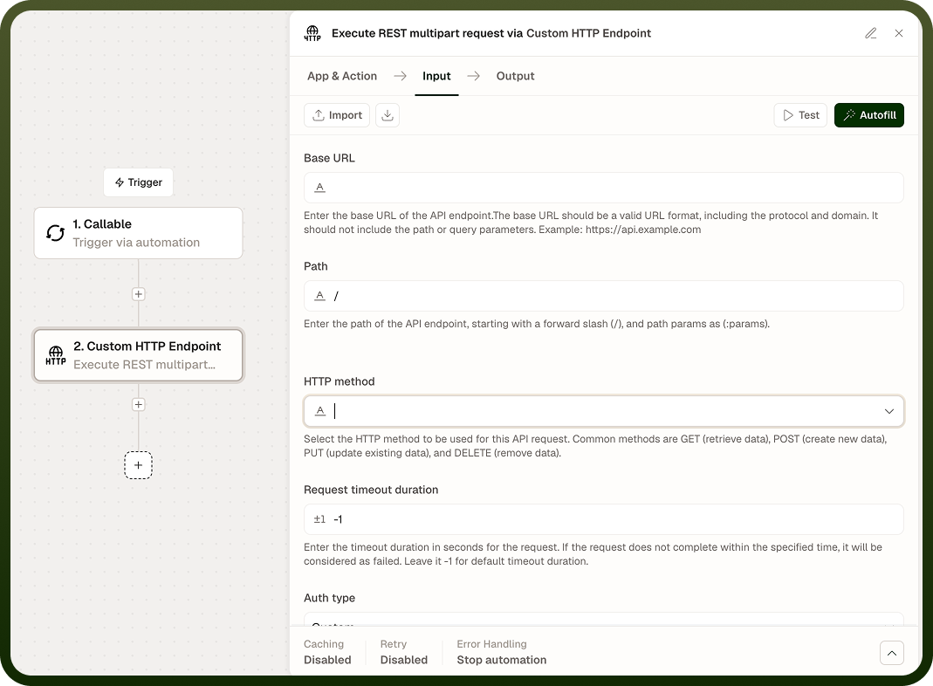Add a step between Callable and HTTP Endpoint

point(138,294)
